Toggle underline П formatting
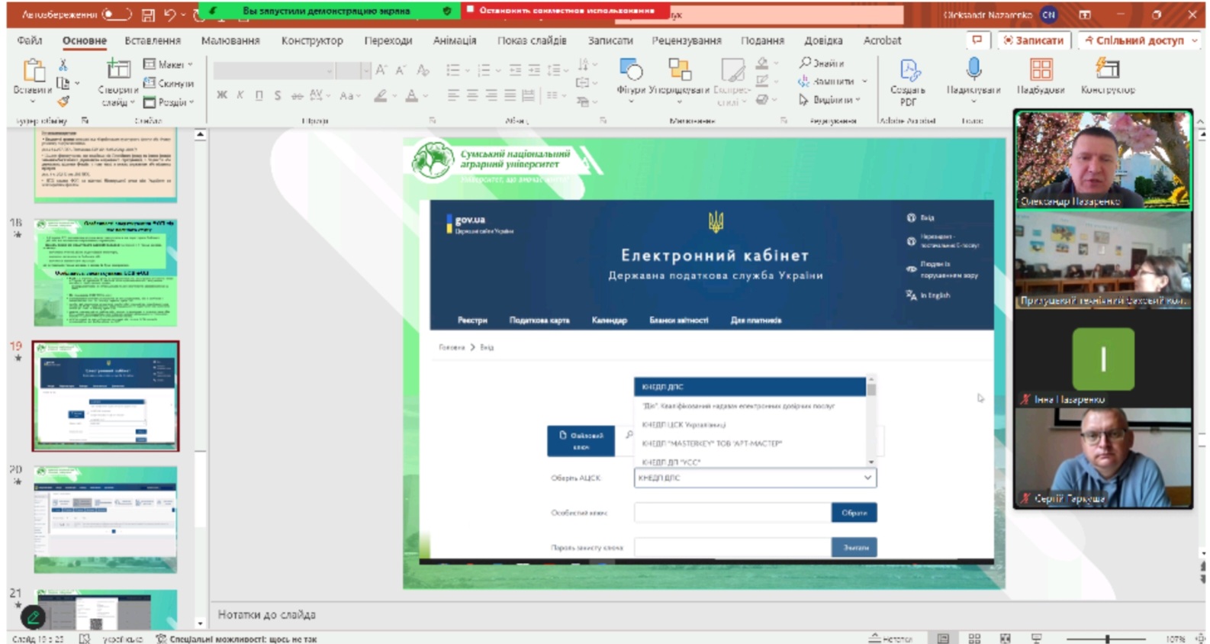Image resolution: width=1210 pixels, height=644 pixels. click(259, 95)
